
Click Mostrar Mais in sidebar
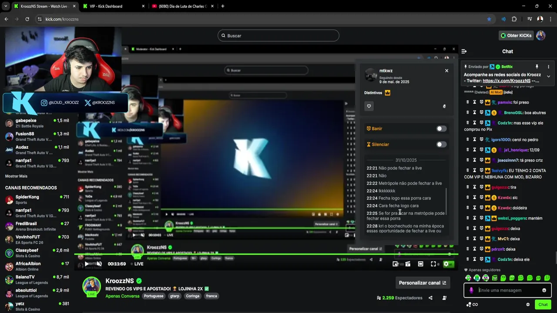coord(16,176)
